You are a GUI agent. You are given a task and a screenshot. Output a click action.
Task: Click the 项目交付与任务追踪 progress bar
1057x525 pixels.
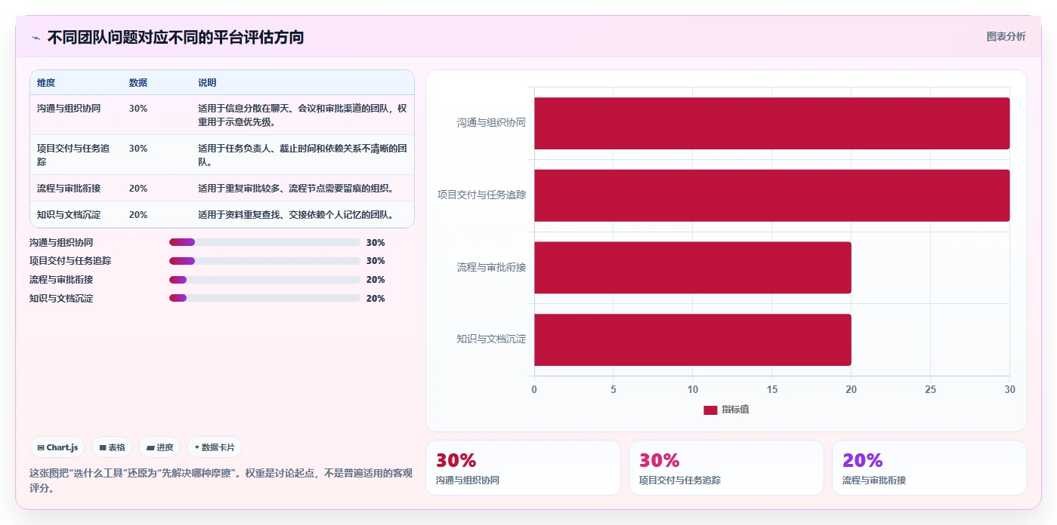point(264,261)
